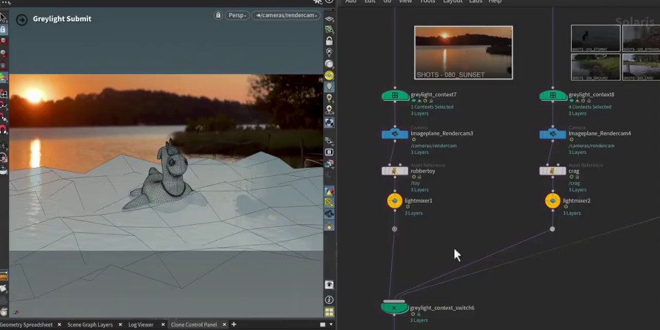The height and width of the screenshot is (330, 660).
Task: Select the lightmixer2 node
Action: click(553, 201)
